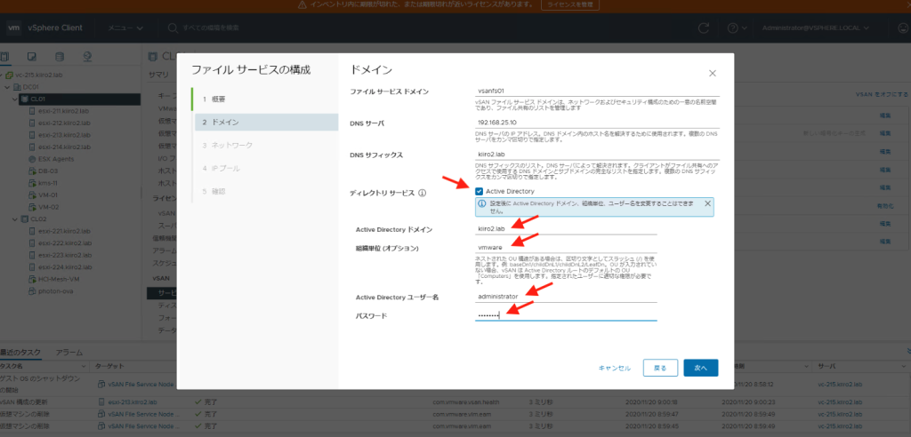Open the Networking inventory view icon
Viewport: 911px width, 437px height.
pos(88,57)
